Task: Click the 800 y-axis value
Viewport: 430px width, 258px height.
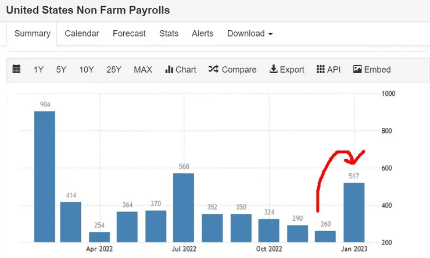Action: [386, 131]
